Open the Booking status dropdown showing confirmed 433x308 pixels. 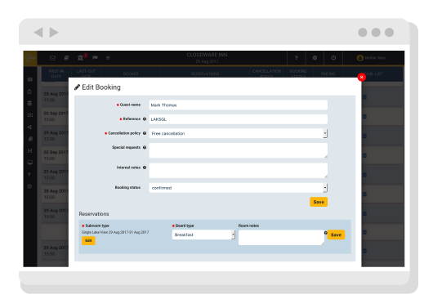[239, 188]
